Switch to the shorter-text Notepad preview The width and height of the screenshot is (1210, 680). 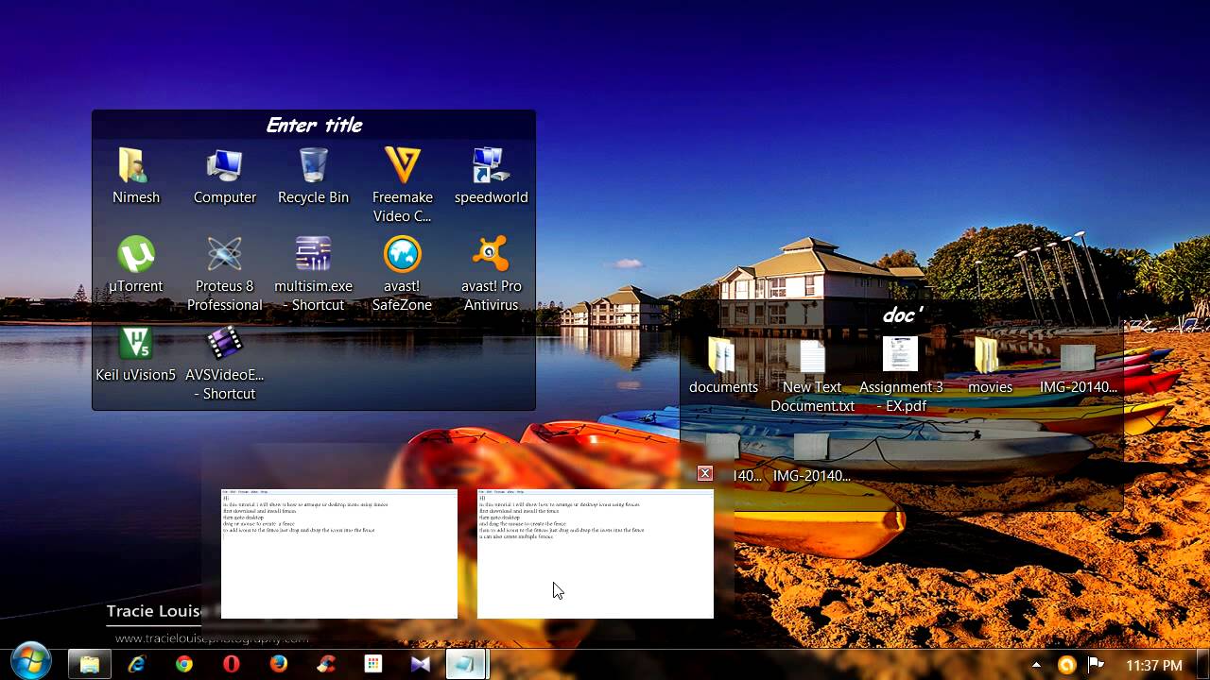pyautogui.click(x=339, y=553)
